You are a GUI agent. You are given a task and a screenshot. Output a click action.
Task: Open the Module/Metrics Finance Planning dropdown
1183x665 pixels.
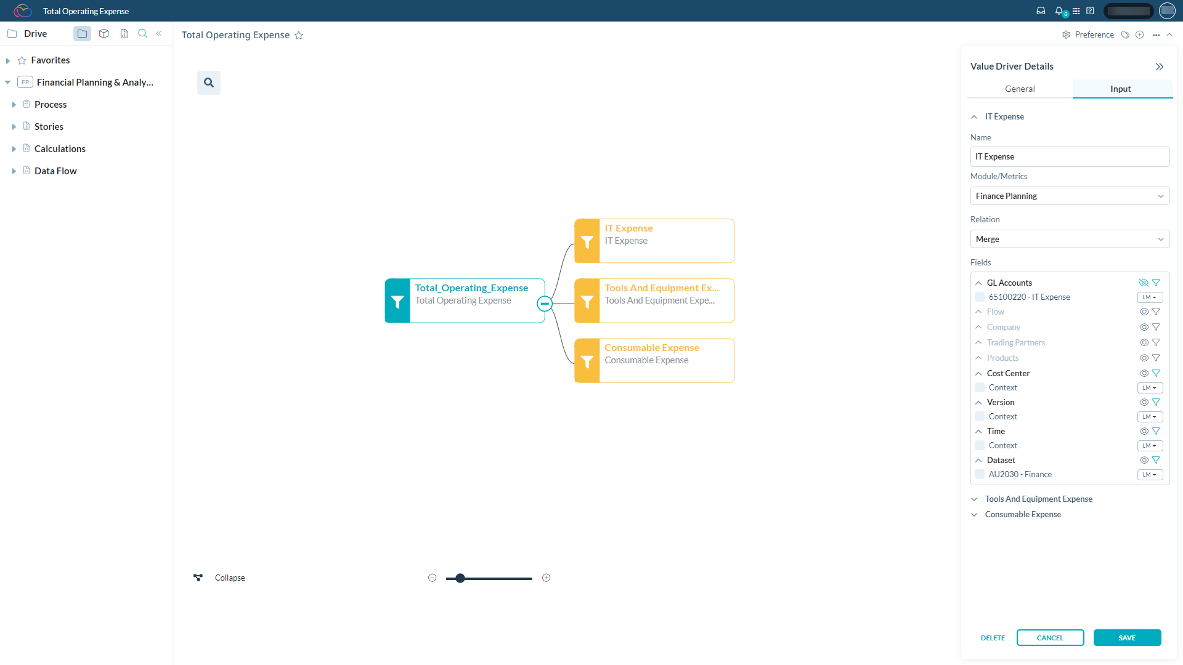tap(1070, 196)
